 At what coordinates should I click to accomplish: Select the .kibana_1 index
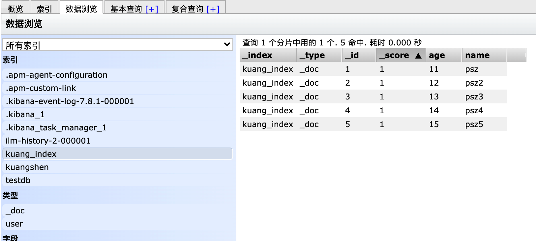tap(118, 115)
